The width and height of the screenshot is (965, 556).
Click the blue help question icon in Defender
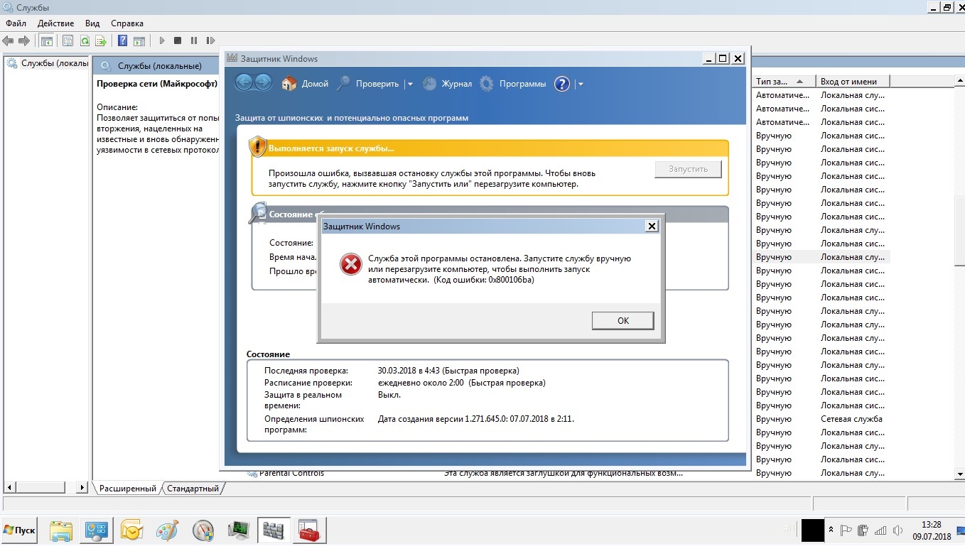562,84
